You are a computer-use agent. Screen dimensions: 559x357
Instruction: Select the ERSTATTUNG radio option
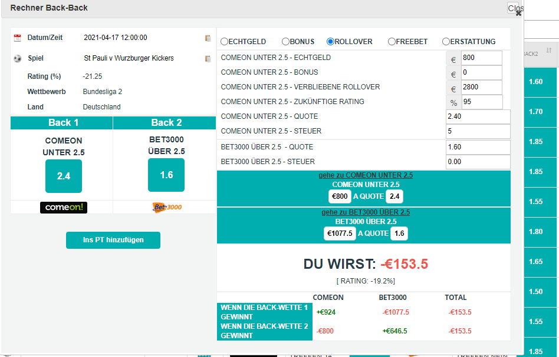[x=446, y=42]
